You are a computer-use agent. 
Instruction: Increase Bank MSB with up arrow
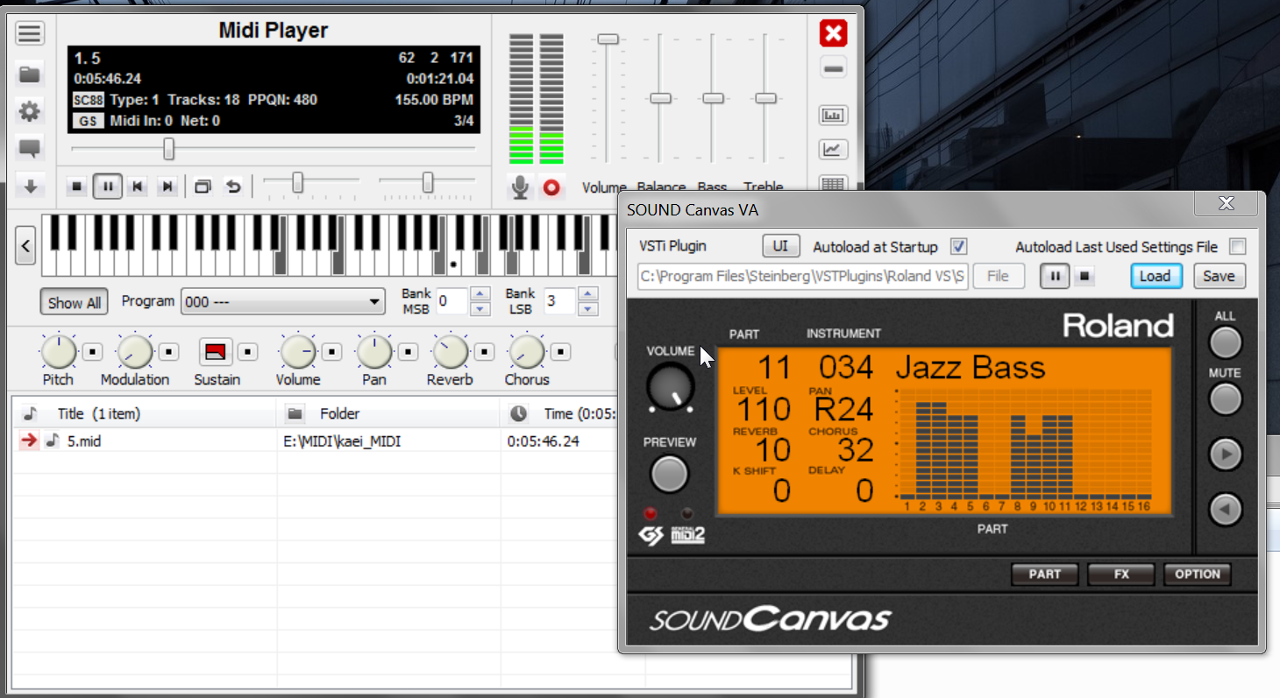tap(480, 295)
